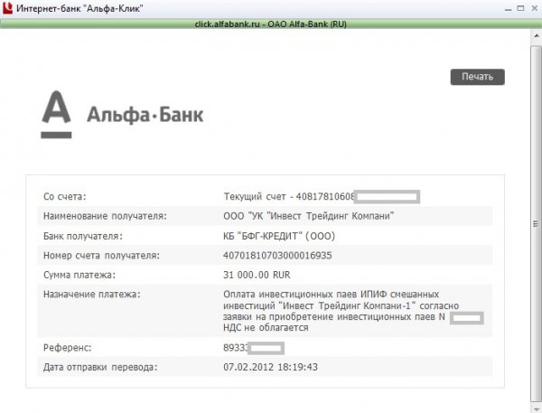Click the label 'Со счета:'

click(65, 196)
